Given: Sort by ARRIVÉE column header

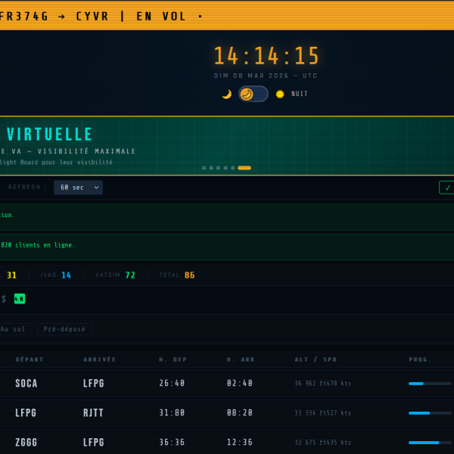Looking at the screenshot, I should pos(100,359).
